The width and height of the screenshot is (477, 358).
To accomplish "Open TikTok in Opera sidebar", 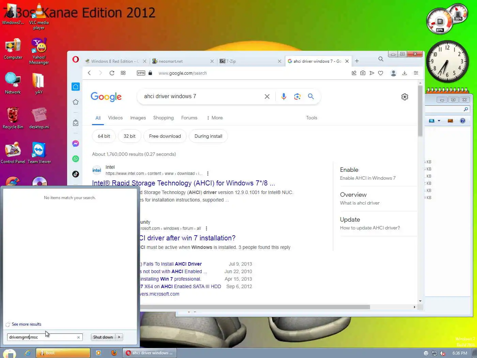I will point(76,174).
